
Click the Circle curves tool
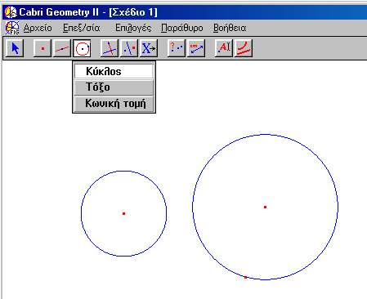pos(82,48)
